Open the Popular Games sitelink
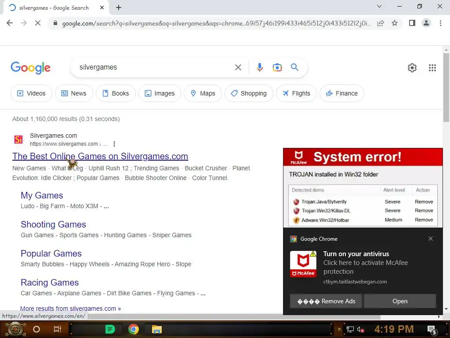450x338 pixels. (51, 253)
